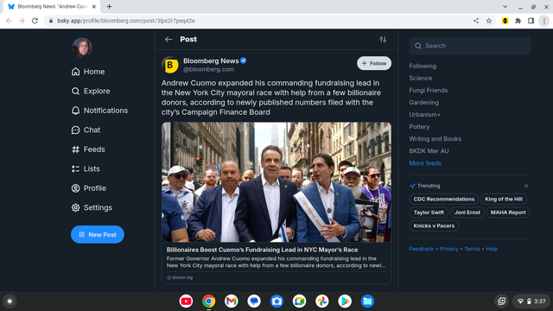This screenshot has width=553, height=311.
Task: Open Taylor Swift trending topic
Action: [x=429, y=213]
